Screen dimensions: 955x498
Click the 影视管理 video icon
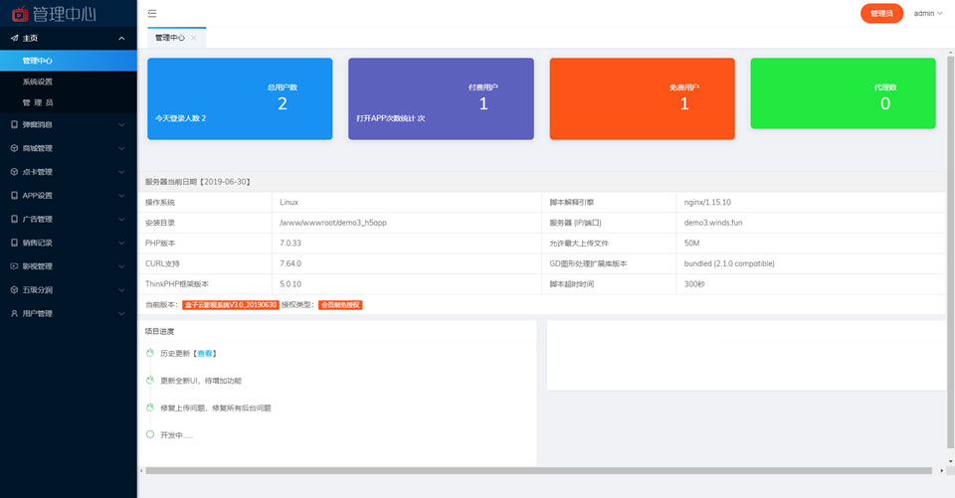(14, 266)
